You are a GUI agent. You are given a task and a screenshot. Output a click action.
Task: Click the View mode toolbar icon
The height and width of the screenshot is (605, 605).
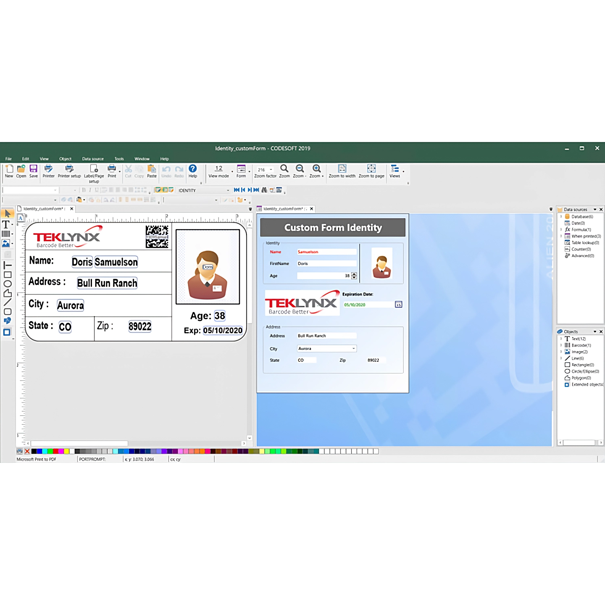219,169
